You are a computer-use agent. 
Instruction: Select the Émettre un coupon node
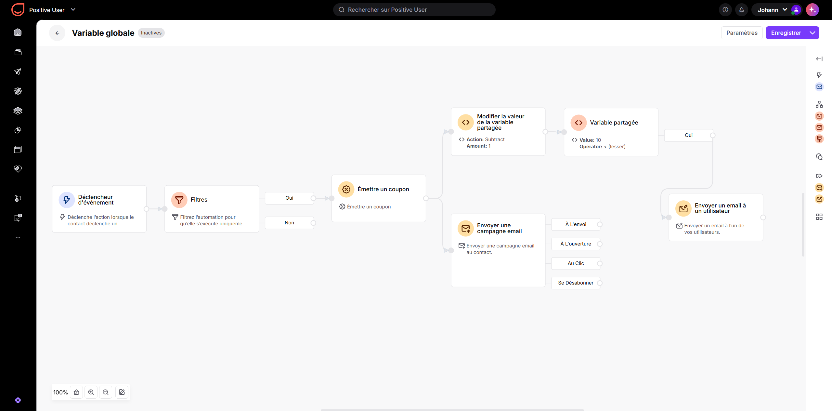pyautogui.click(x=379, y=198)
